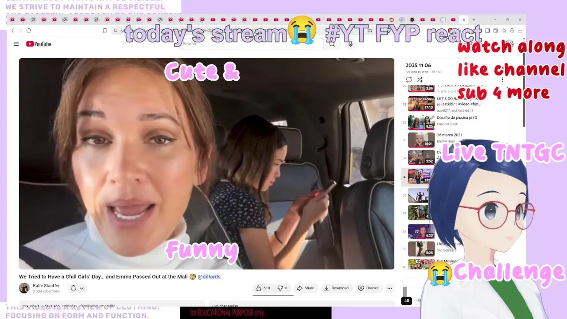Open the more actions menu beside Thanks

(x=390, y=288)
